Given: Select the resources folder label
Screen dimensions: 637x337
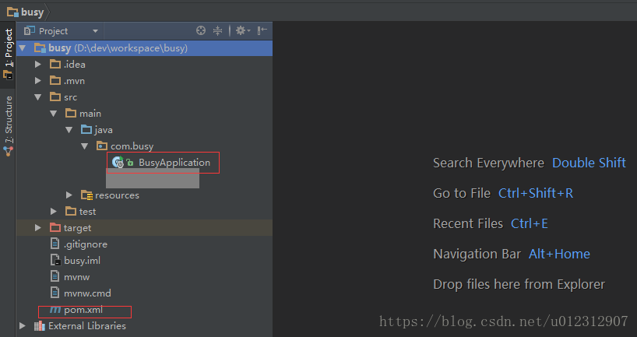Looking at the screenshot, I should (x=117, y=195).
